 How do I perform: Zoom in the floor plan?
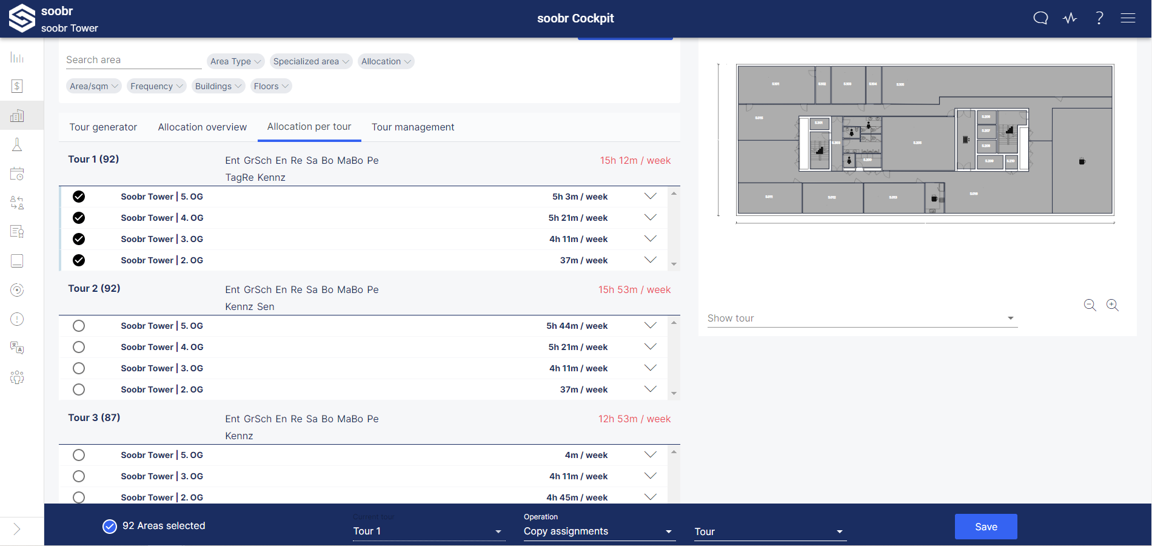coord(1113,305)
